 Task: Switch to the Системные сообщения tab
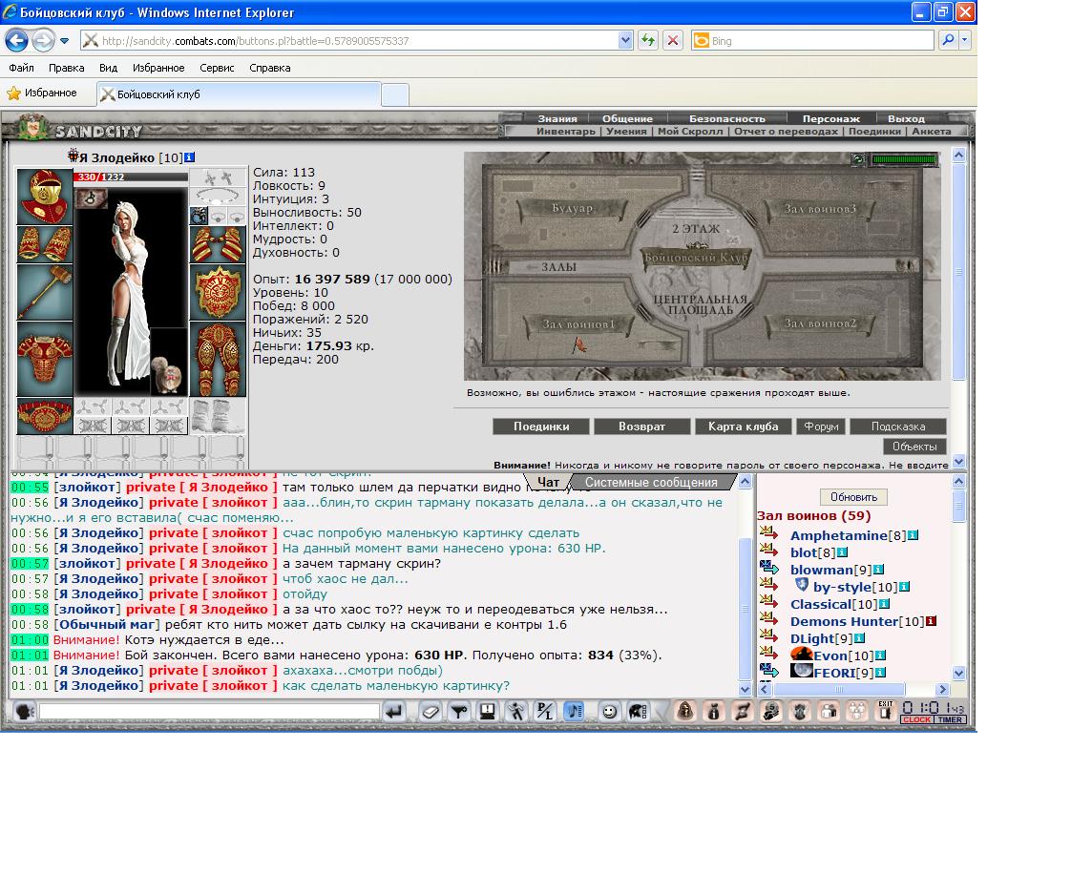[651, 482]
